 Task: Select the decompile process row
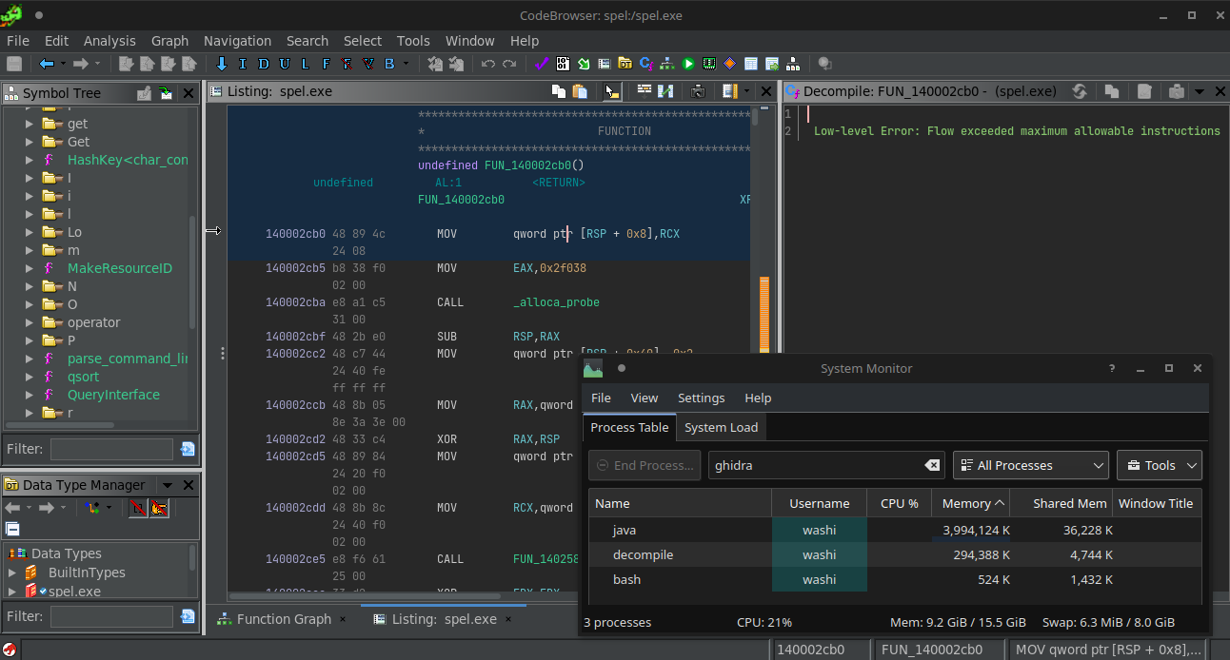pyautogui.click(x=895, y=554)
